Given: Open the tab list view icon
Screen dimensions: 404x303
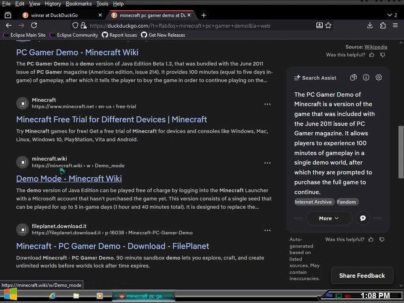Looking at the screenshot, I should point(8,15).
